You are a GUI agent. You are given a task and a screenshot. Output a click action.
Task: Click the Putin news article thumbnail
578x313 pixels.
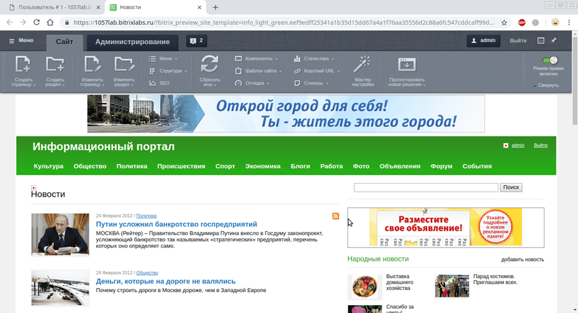click(x=60, y=234)
